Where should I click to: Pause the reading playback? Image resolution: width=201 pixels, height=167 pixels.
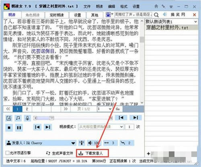point(19,128)
